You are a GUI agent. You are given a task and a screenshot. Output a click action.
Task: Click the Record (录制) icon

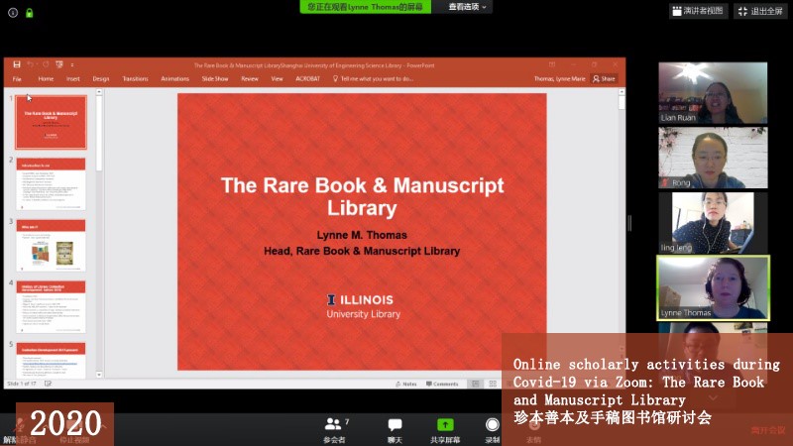point(492,425)
